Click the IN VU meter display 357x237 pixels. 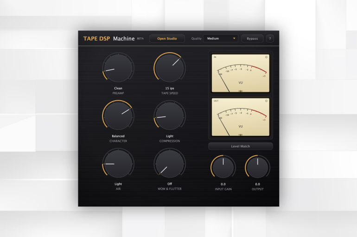(241, 73)
